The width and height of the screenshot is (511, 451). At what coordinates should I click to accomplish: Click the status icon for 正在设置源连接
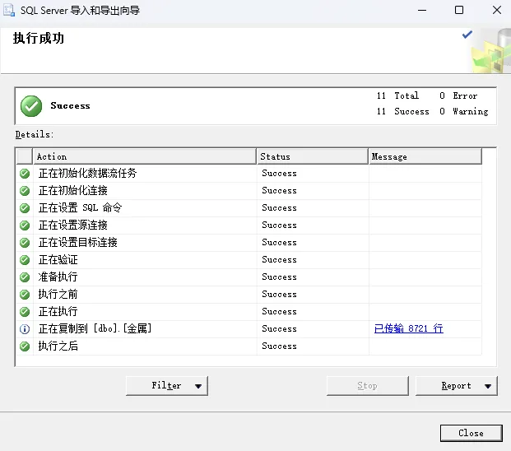25,225
